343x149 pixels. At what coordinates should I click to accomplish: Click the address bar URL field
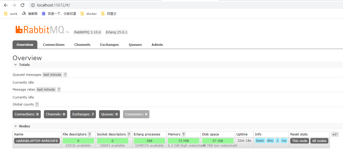click(x=185, y=5)
